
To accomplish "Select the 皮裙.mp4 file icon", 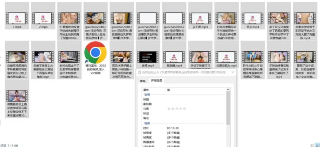I will coord(148,57).
